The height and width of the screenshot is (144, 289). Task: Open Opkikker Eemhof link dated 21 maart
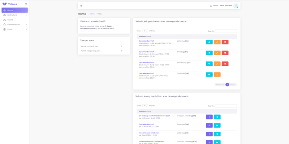tap(146, 124)
